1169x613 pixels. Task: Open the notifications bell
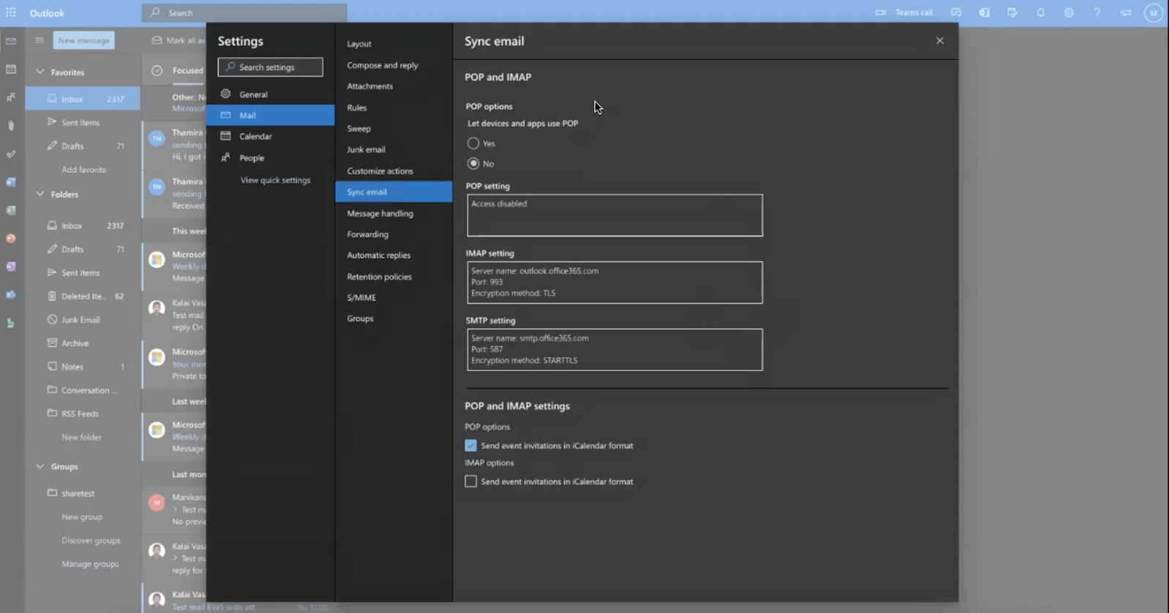(x=1040, y=12)
